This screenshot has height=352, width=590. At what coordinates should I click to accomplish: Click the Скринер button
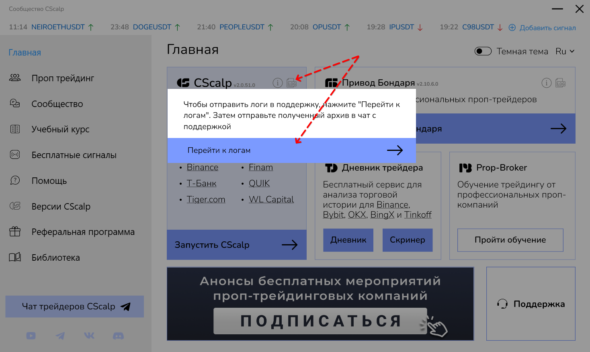(x=408, y=240)
